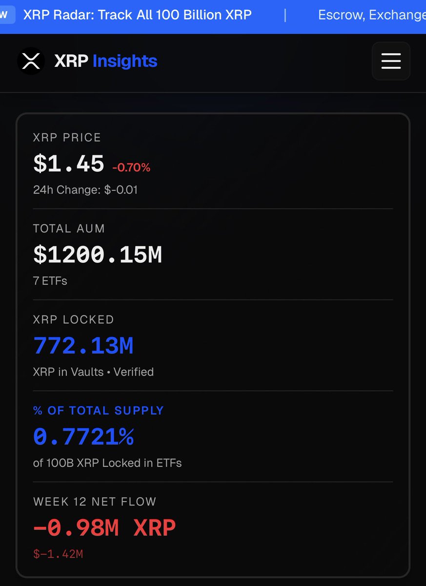Click the XRP in Vaults Verified caption

point(93,372)
